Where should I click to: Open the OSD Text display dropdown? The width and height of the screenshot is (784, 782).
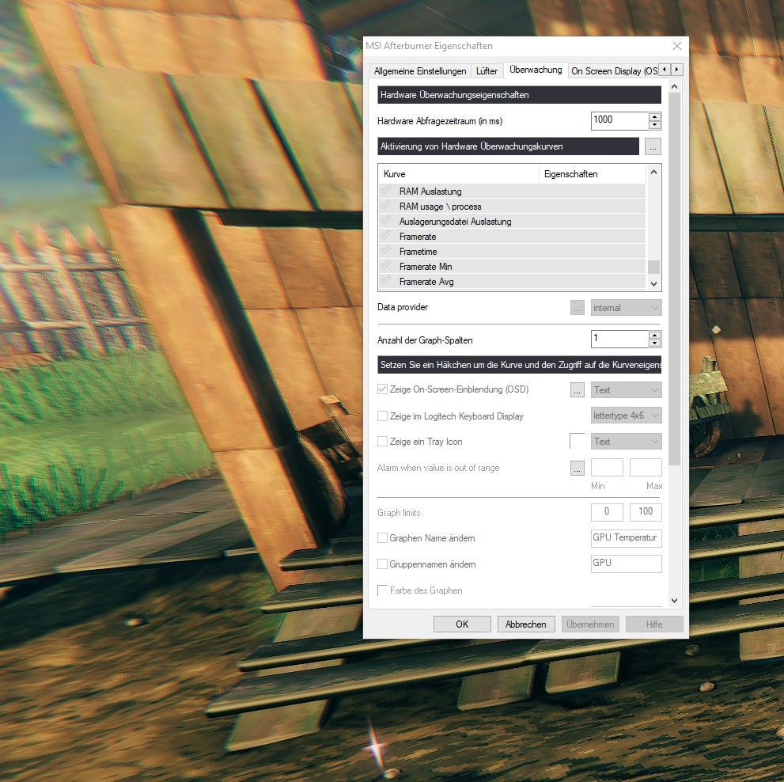pos(626,390)
